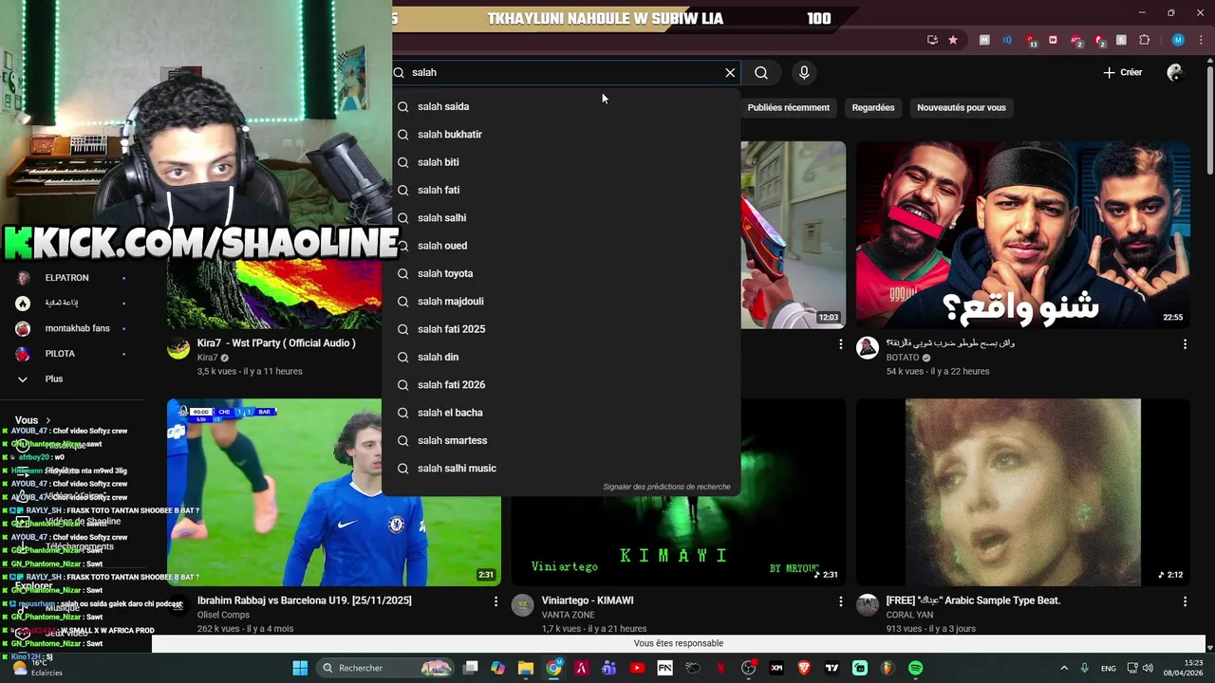Select the suggestion "salah oued"
1215x683 pixels.
click(x=561, y=246)
